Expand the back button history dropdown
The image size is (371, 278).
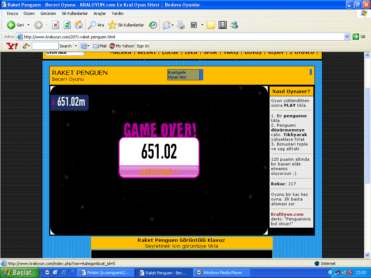[x=28, y=25]
